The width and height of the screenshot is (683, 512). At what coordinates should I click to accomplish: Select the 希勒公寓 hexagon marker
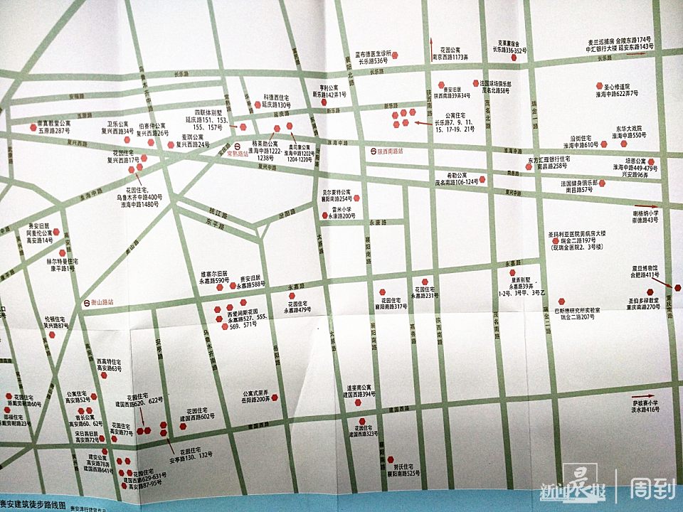(483, 178)
